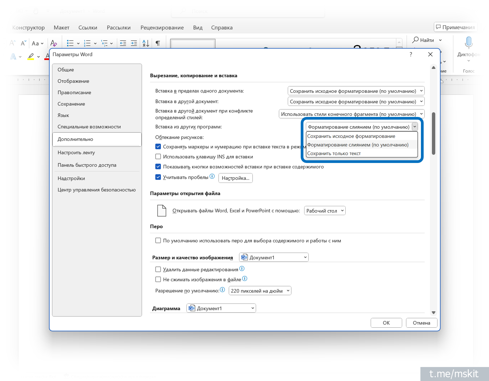Image resolution: width=489 pixels, height=381 pixels.
Task: Close the Параметры Word dialog
Action: click(430, 54)
